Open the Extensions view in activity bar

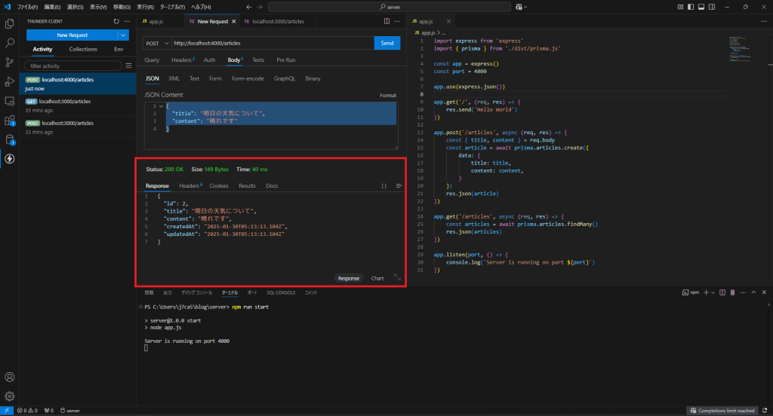coord(10,120)
